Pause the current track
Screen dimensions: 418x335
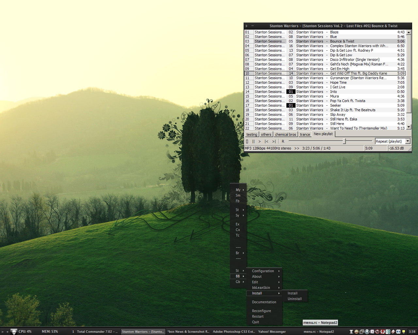point(253,141)
